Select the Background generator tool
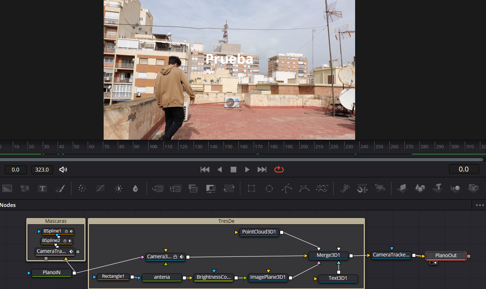Screen dimensions: 486x289 point(7,188)
